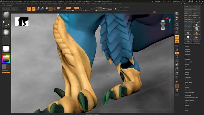Open the Alpha menu
Image resolution: width=204 pixels, height=115 pixels.
4,4
